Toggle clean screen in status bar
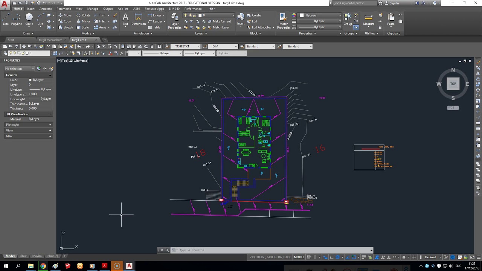 coord(471,257)
